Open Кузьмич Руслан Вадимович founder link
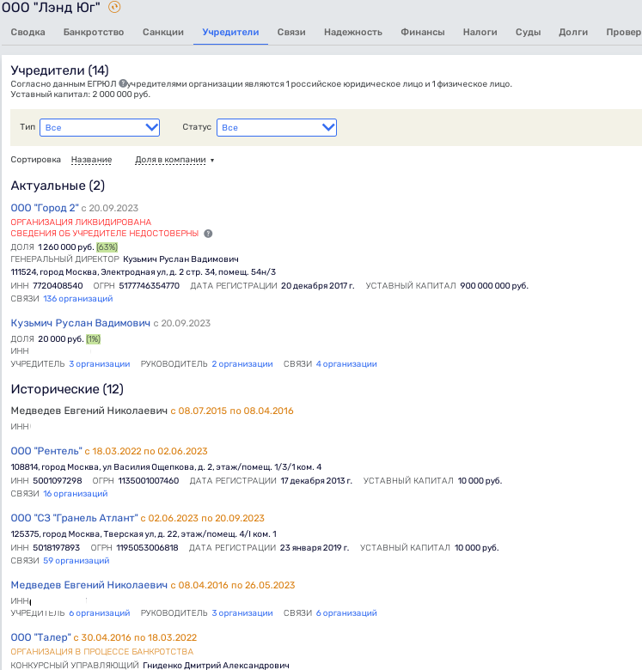The image size is (642, 670). click(x=80, y=323)
